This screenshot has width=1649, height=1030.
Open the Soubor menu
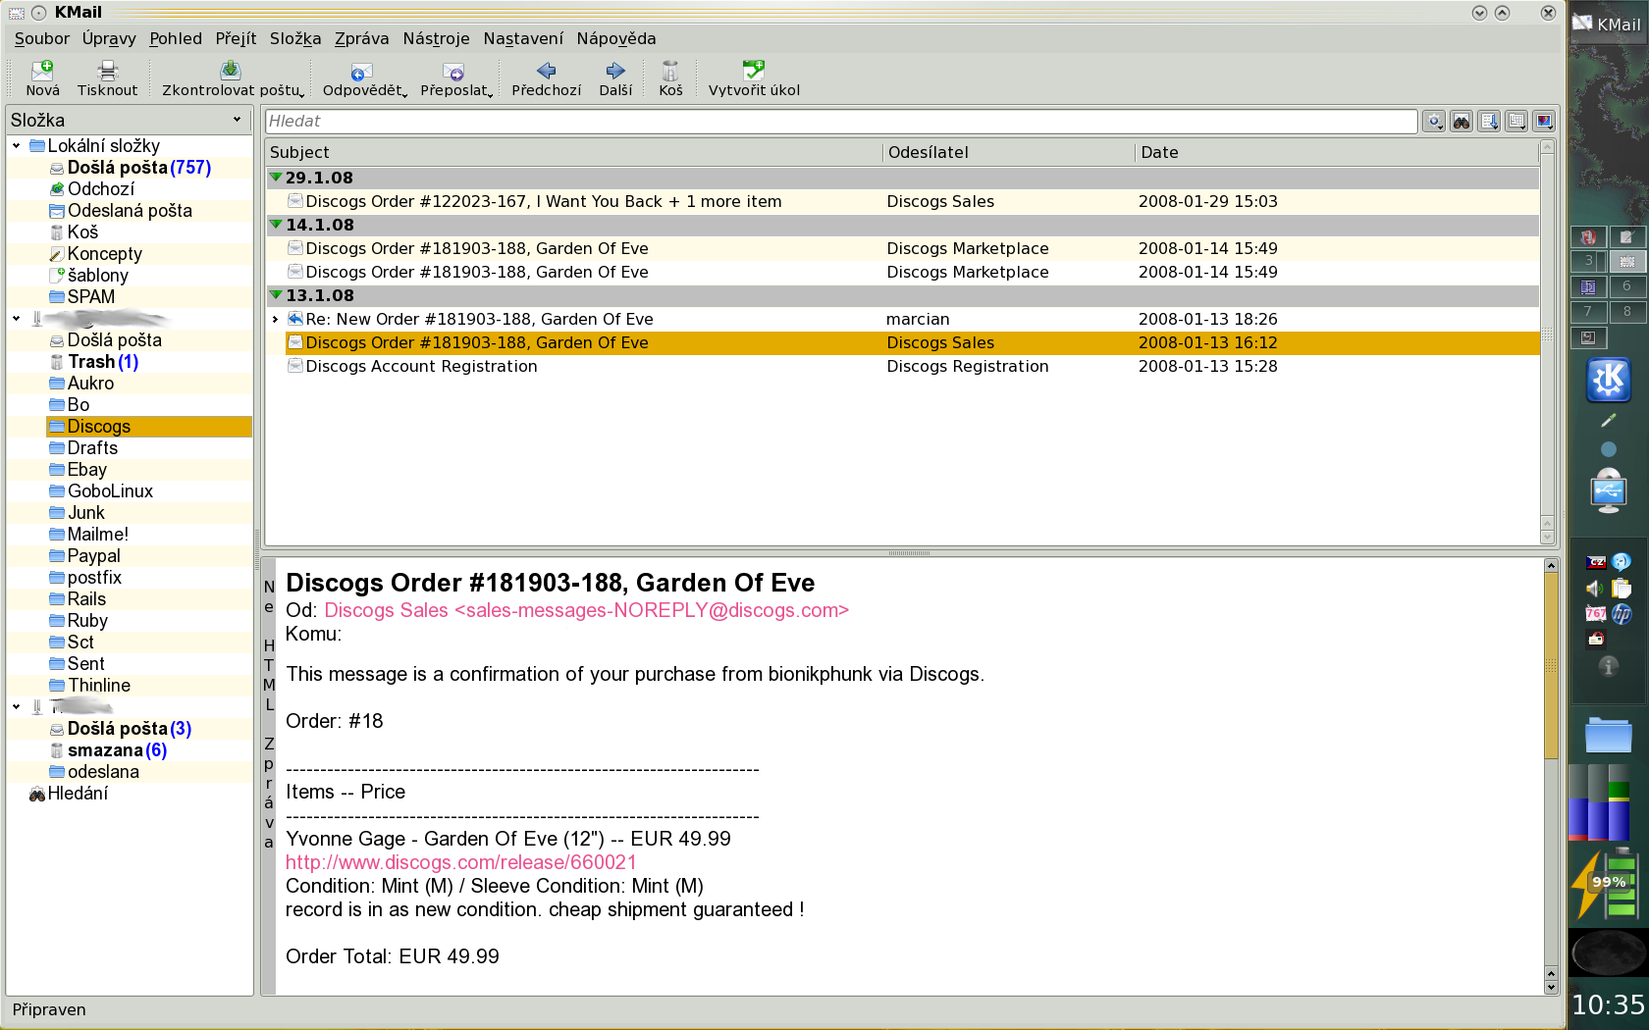(42, 38)
